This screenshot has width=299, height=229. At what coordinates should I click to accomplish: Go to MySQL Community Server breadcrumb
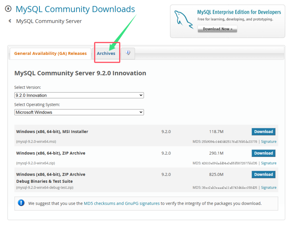click(x=49, y=21)
